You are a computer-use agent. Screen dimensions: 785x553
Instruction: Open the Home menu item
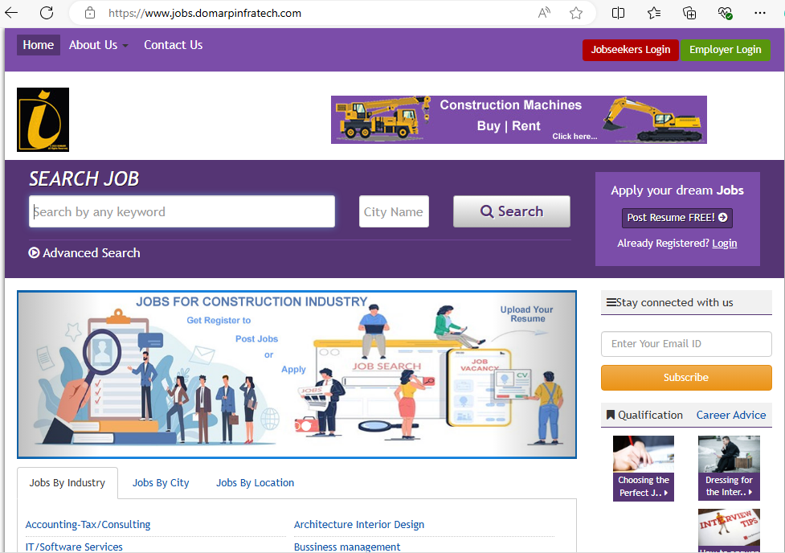38,45
